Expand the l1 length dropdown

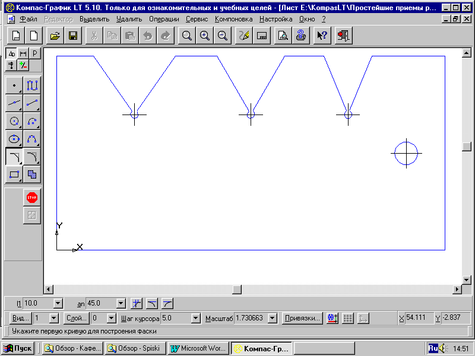click(x=58, y=303)
